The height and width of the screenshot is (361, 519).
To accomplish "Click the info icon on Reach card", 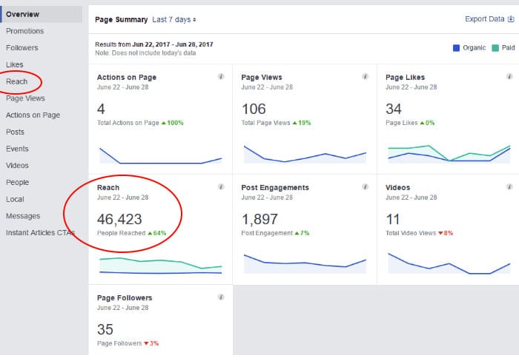I will (x=221, y=187).
